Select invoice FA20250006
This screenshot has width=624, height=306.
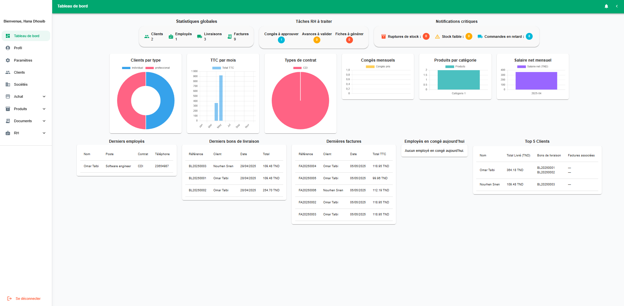click(x=308, y=190)
